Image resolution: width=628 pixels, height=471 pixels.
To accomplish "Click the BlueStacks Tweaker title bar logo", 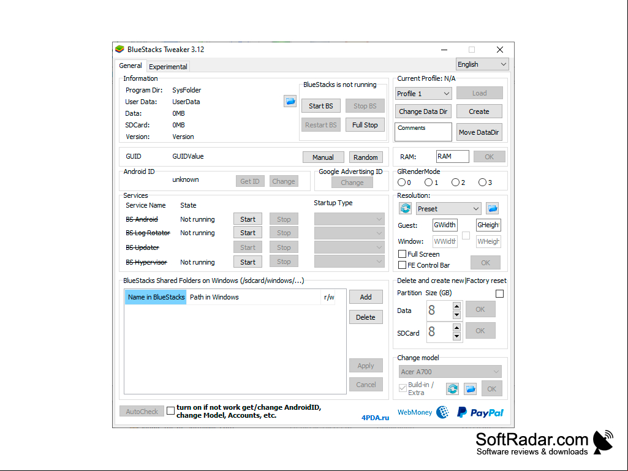I will (x=119, y=49).
